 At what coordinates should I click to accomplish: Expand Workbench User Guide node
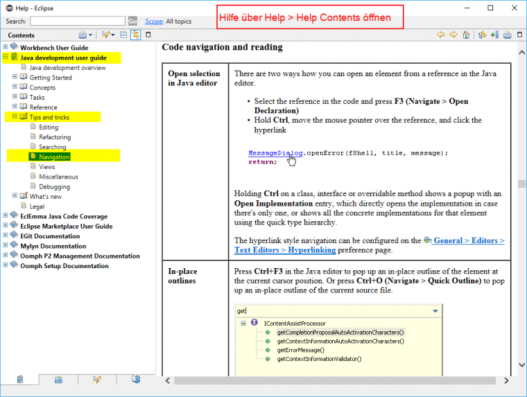6,46
